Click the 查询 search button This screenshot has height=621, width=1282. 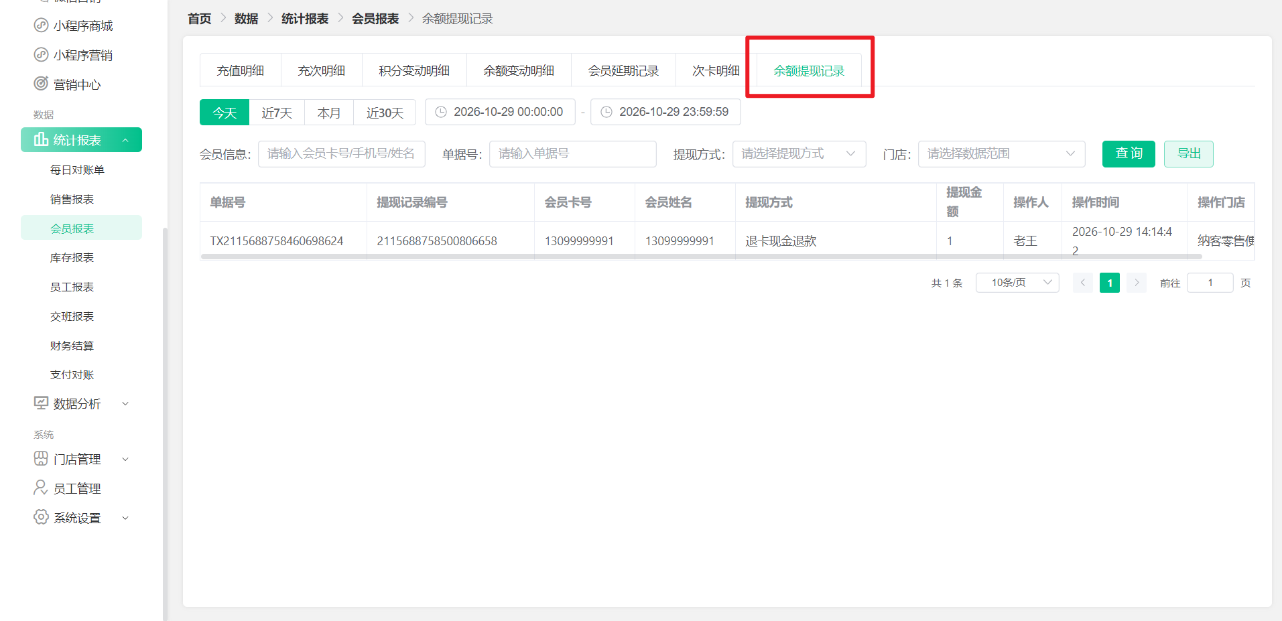pyautogui.click(x=1129, y=154)
